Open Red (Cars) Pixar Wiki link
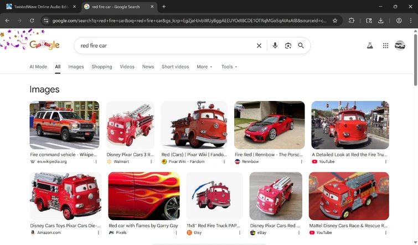418x245 pixels. tap(194, 155)
